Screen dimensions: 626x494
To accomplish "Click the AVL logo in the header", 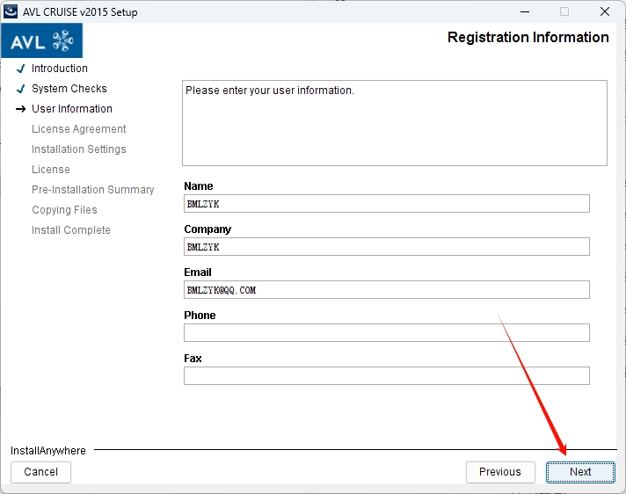I will 42,40.
